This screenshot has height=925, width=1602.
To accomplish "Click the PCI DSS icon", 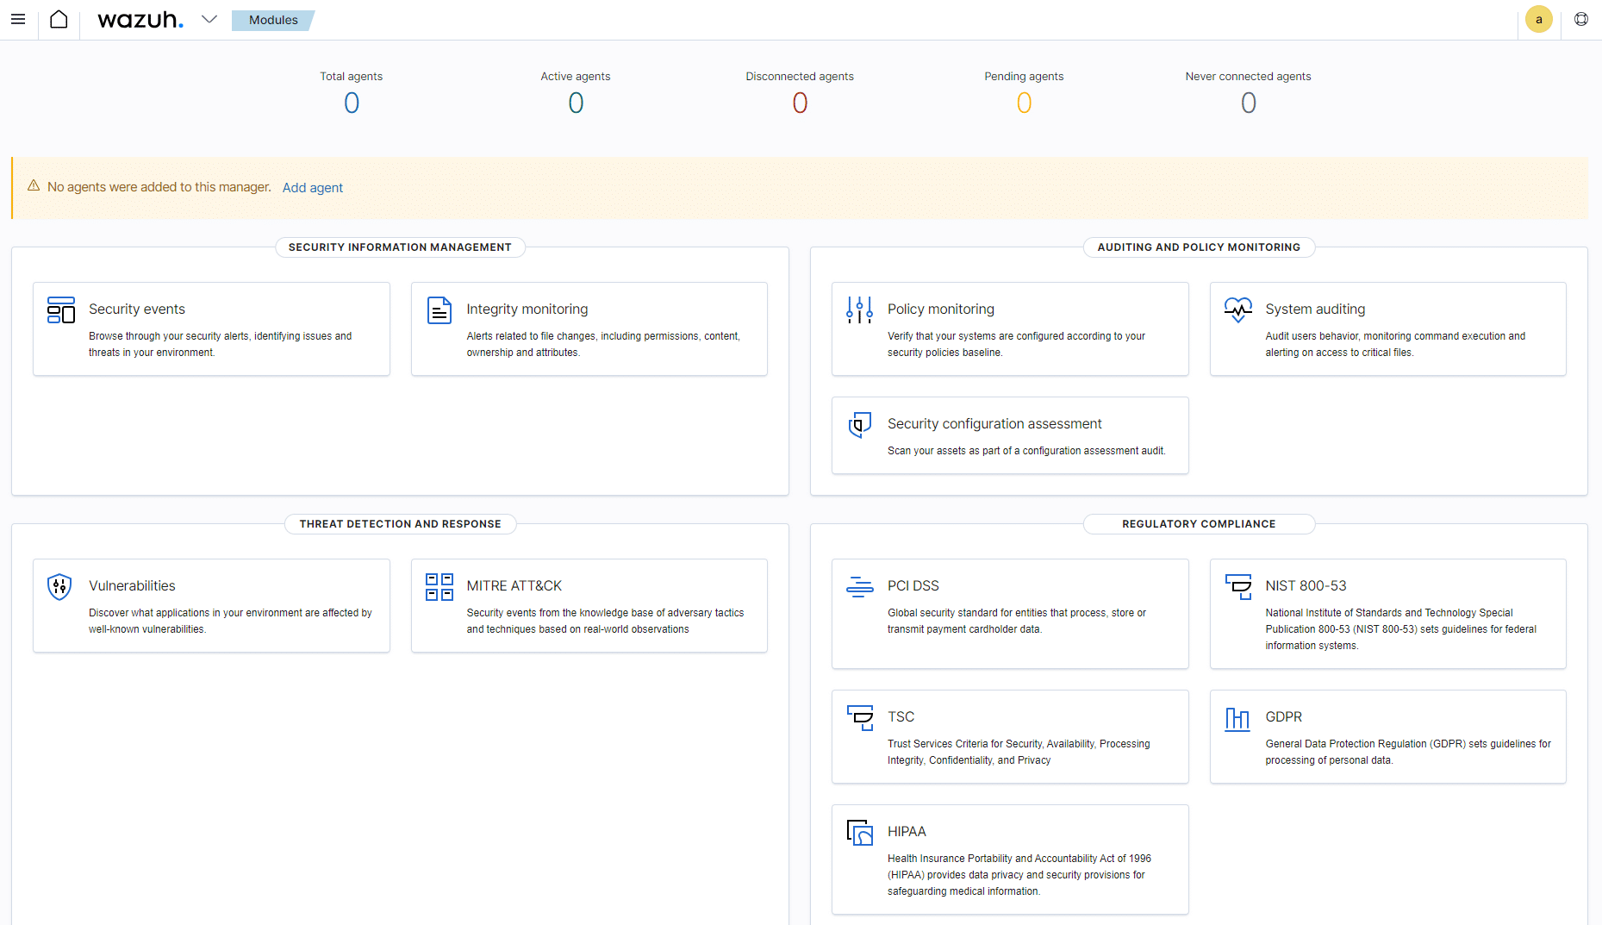I will pyautogui.click(x=859, y=587).
